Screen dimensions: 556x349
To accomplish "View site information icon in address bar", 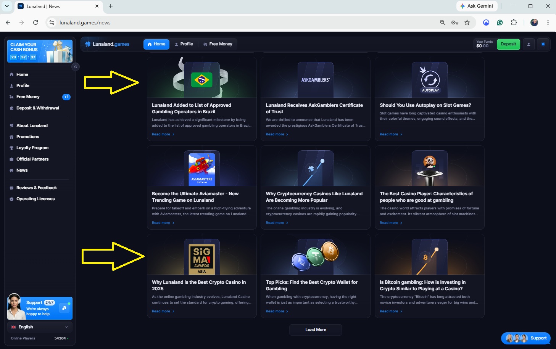I will (52, 23).
